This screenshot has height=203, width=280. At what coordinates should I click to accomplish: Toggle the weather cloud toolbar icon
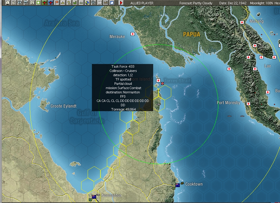(x=112, y=3)
